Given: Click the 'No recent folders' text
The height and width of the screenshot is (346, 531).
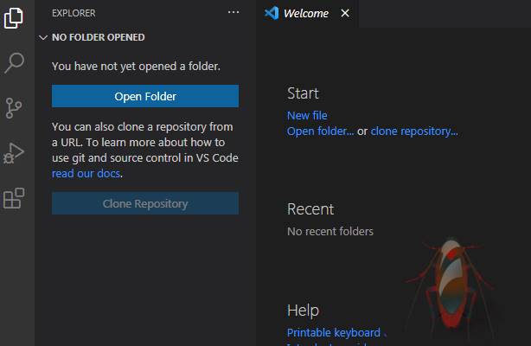Looking at the screenshot, I should pos(330,232).
